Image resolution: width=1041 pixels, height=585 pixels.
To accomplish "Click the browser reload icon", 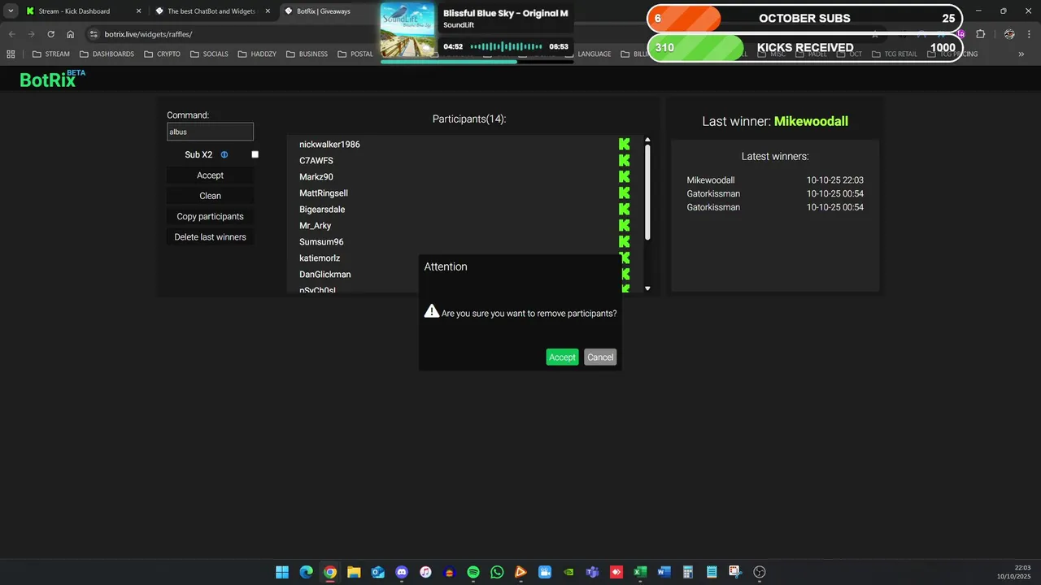I will tap(50, 34).
